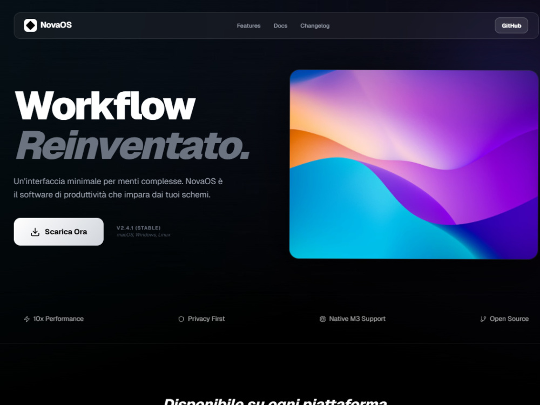
Task: Open the Features nav link
Action: [248, 26]
